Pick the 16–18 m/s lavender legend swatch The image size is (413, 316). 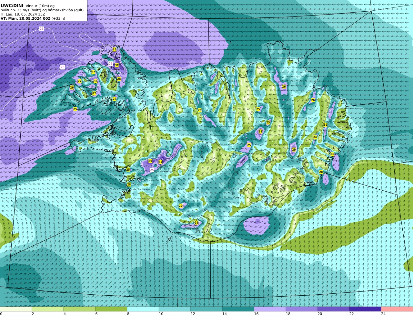(x=270, y=309)
